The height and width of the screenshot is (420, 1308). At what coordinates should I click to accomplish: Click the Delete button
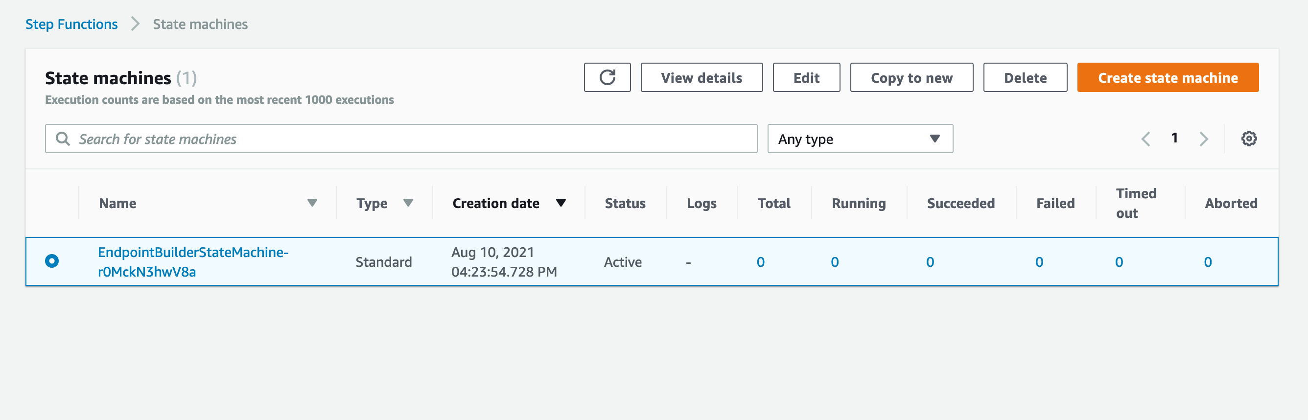1025,77
